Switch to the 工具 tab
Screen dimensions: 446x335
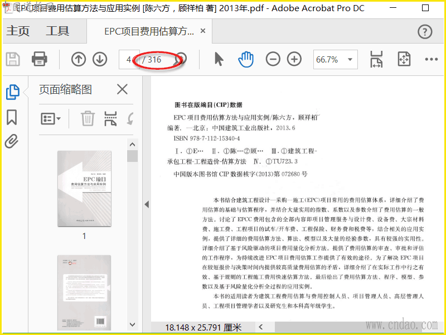click(x=57, y=31)
